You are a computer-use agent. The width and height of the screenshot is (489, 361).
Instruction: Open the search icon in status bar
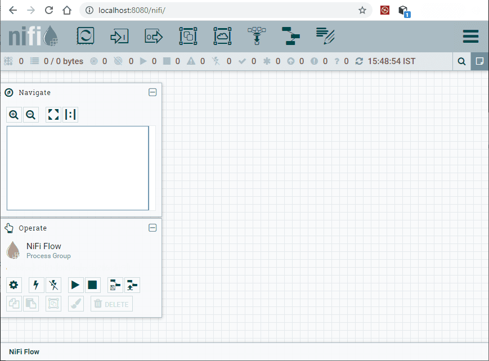461,61
